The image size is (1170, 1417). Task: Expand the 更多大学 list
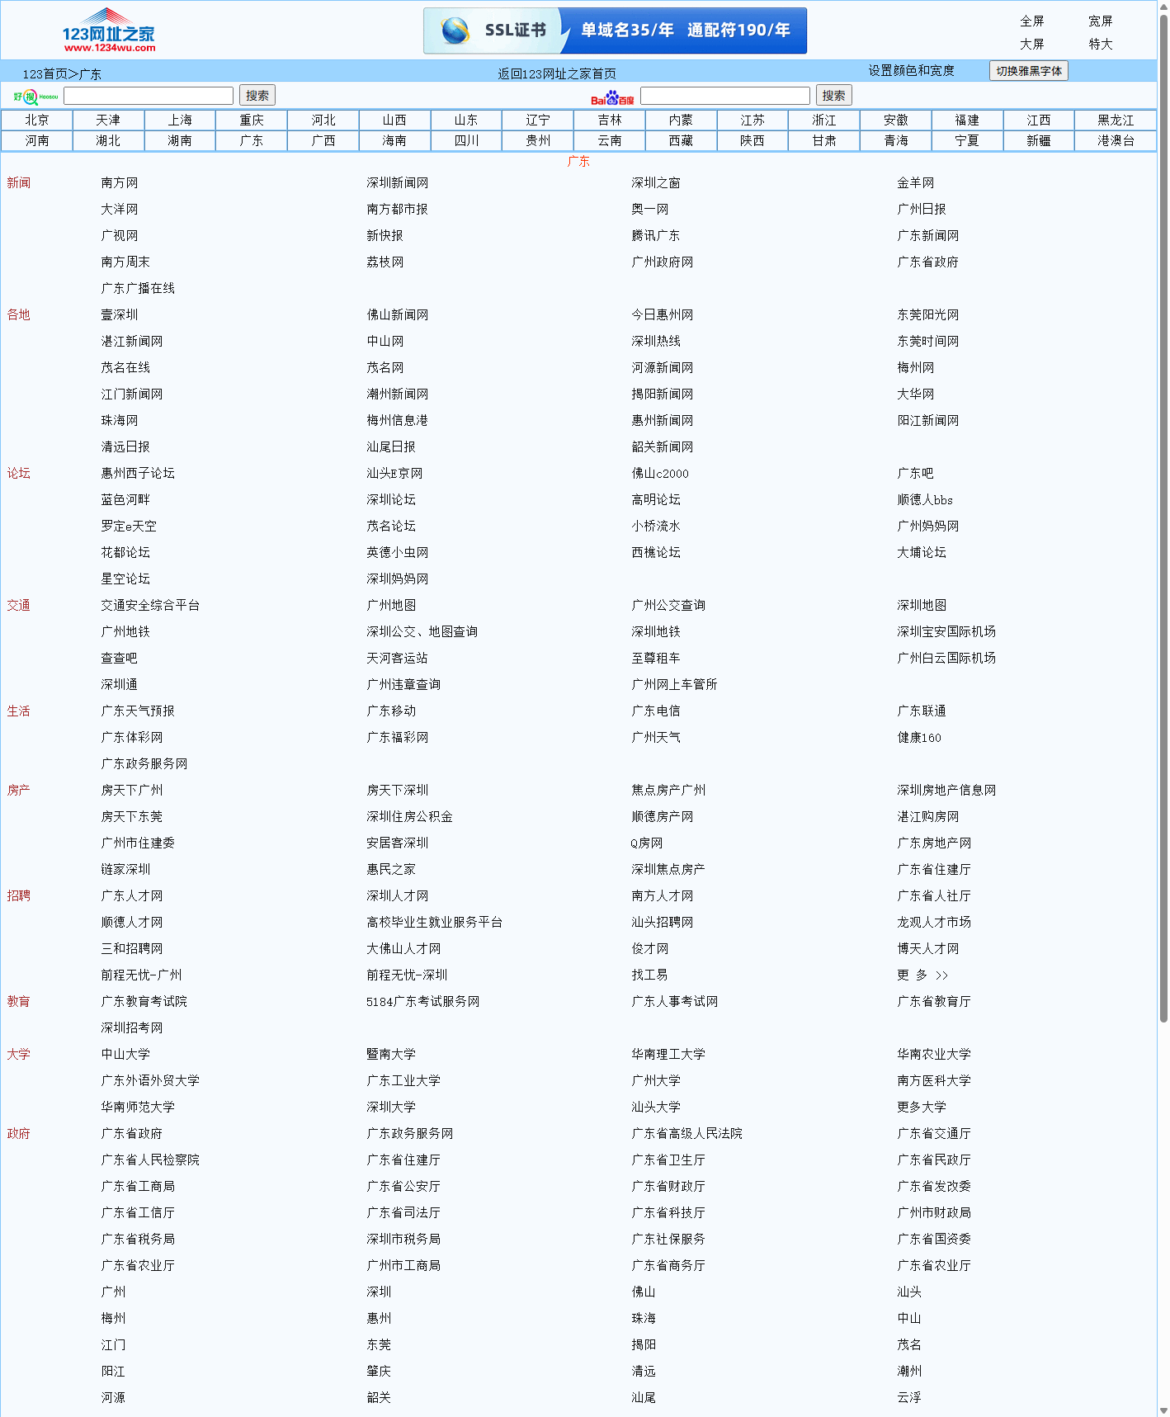(x=921, y=1108)
